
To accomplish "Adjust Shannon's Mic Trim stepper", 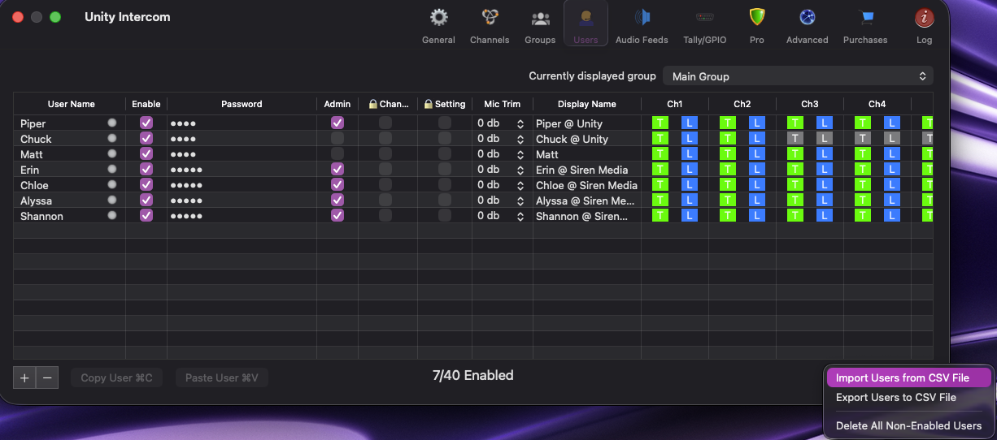I will (520, 216).
